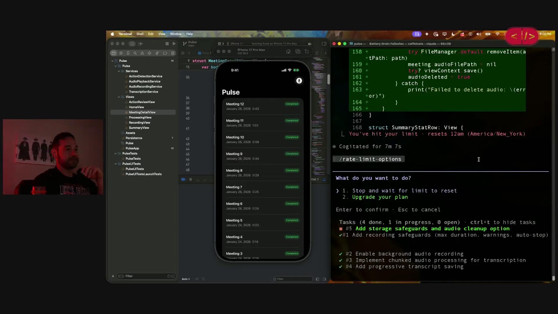Click the Simulator Home button icon
This screenshot has height=314, width=558.
click(288, 51)
